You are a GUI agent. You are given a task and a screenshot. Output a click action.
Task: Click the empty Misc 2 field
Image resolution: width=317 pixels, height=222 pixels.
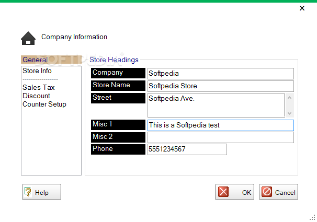point(221,137)
